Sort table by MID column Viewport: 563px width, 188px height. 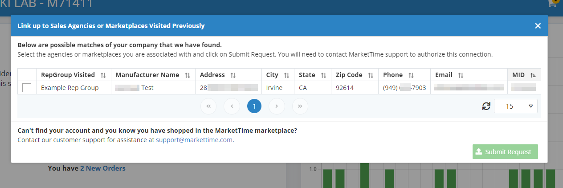coord(533,75)
